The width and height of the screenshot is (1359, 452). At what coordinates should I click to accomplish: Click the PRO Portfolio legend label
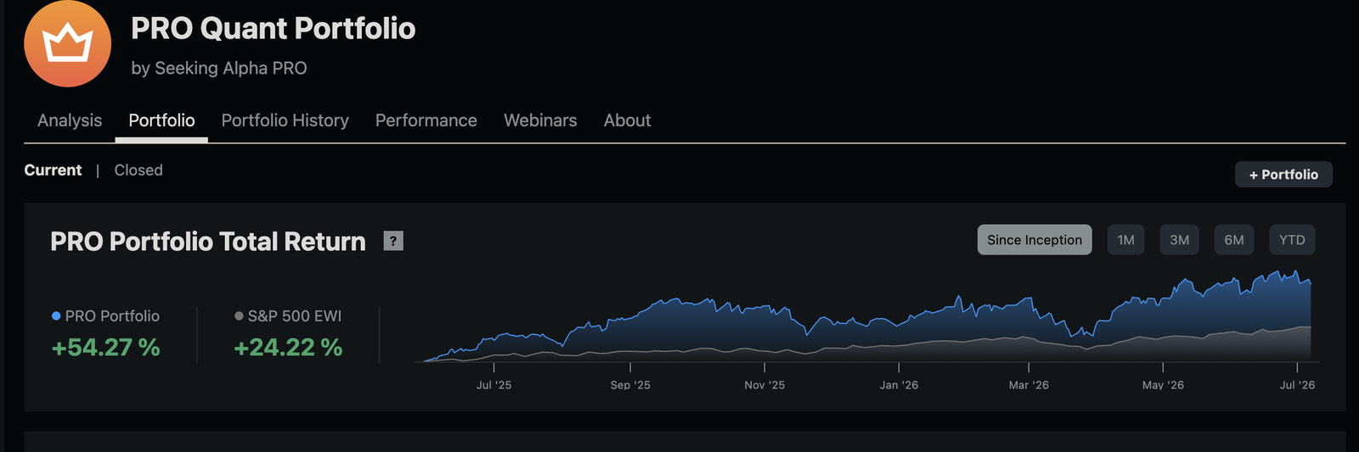112,315
